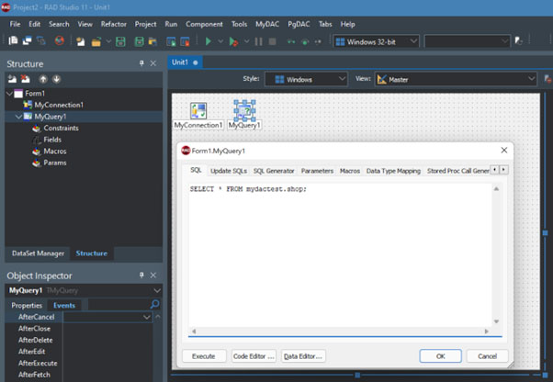Screen dimensions: 553x382
Task: Open the PgDAC menu
Action: (299, 24)
